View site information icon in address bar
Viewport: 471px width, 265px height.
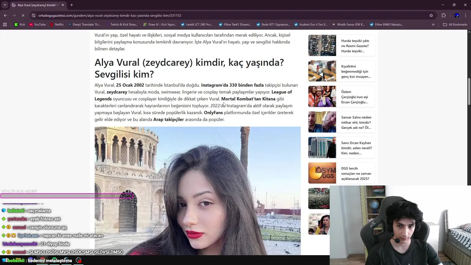point(34,15)
